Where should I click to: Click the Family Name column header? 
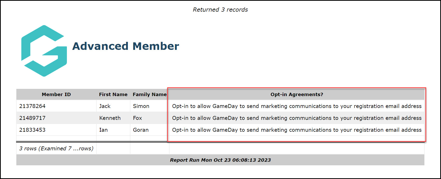(x=150, y=95)
